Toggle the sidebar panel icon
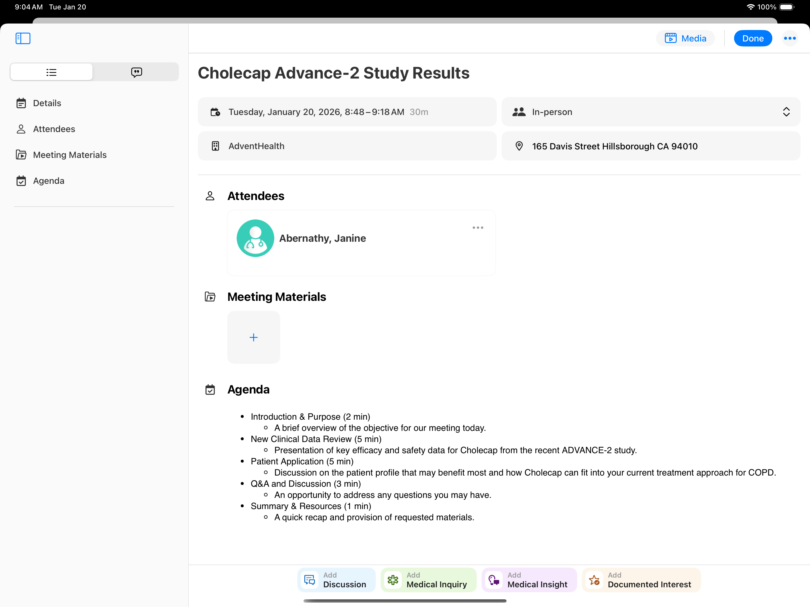 (23, 38)
